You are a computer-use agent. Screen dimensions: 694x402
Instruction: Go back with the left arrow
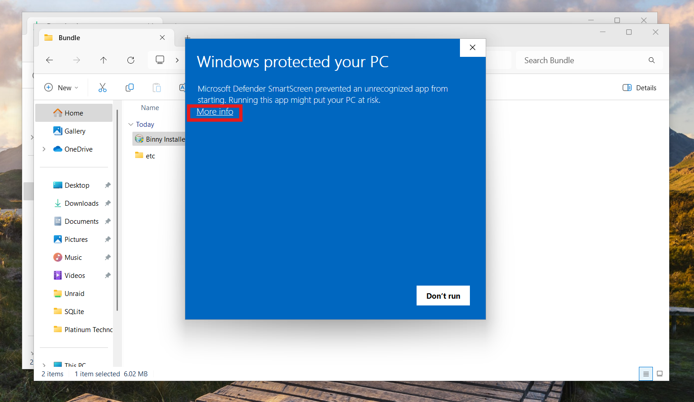[x=50, y=60]
